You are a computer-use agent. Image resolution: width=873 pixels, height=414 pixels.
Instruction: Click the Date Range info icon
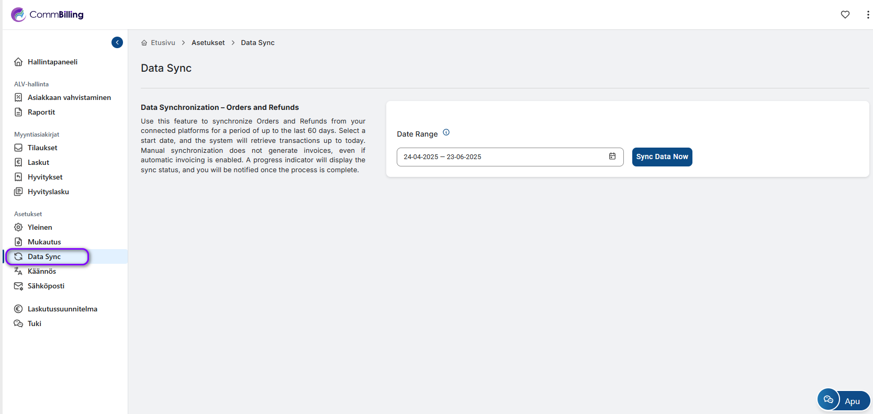coord(446,132)
